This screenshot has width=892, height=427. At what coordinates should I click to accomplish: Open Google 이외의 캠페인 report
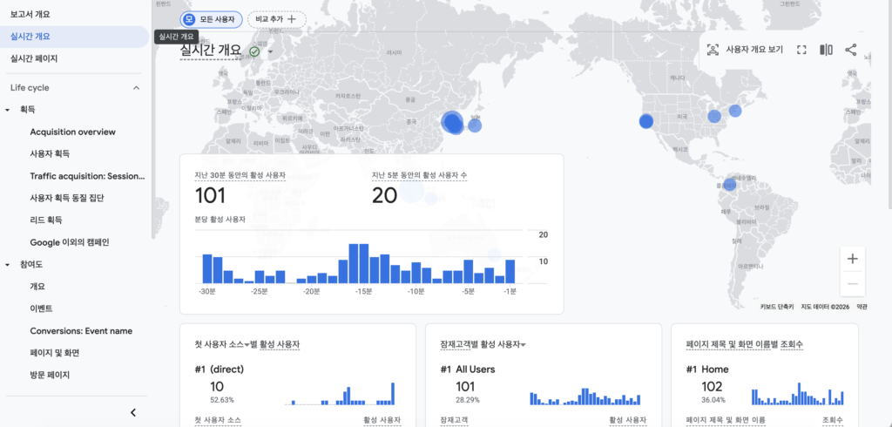tap(70, 242)
